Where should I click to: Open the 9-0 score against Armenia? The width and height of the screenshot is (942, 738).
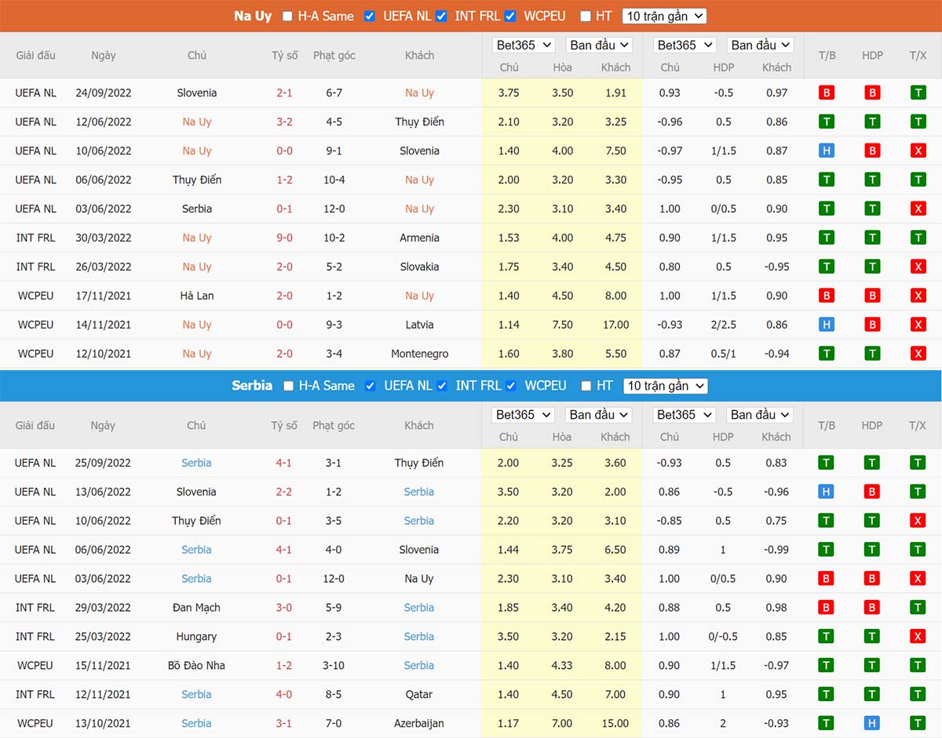pyautogui.click(x=284, y=238)
